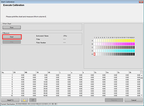Click the brightest yellow patch A21
Viewport: 144px width, 106px height.
tap(134, 41)
